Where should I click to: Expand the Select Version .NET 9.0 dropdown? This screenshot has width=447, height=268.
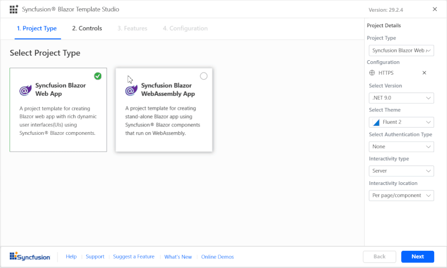(401, 98)
